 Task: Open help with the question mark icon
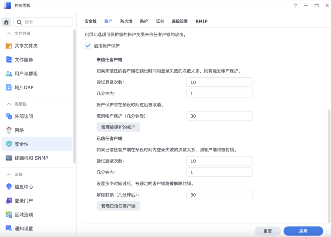[x=295, y=6]
